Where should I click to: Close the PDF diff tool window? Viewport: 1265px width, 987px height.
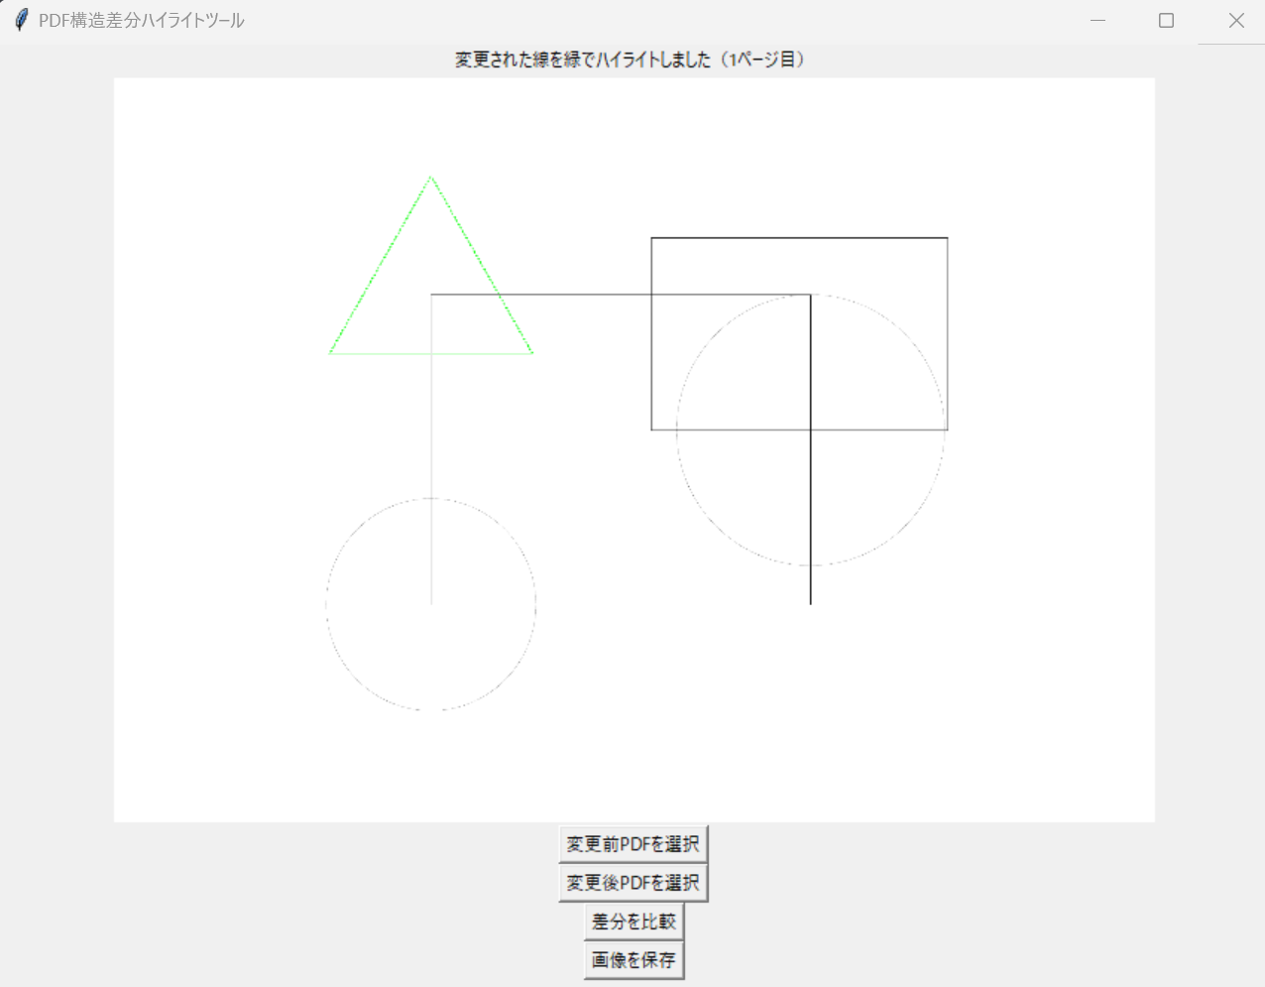pos(1235,20)
